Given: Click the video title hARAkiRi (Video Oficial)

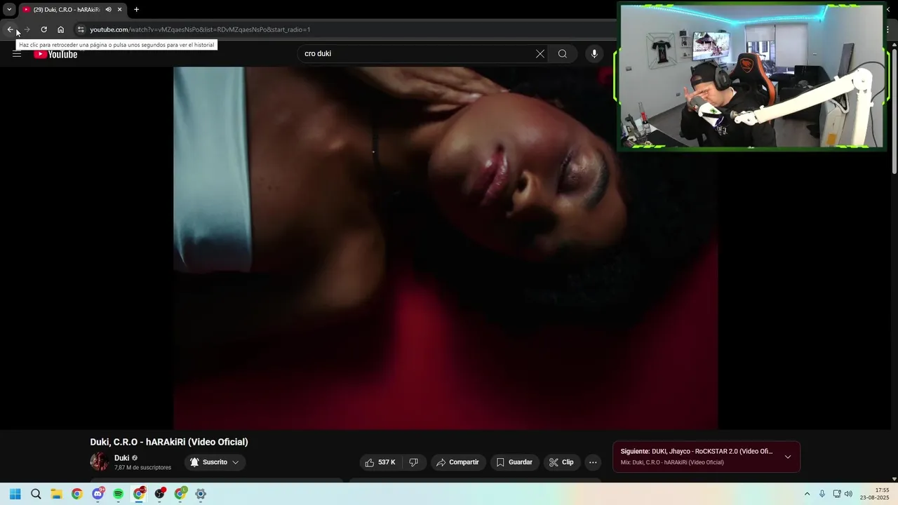Looking at the screenshot, I should click(169, 442).
